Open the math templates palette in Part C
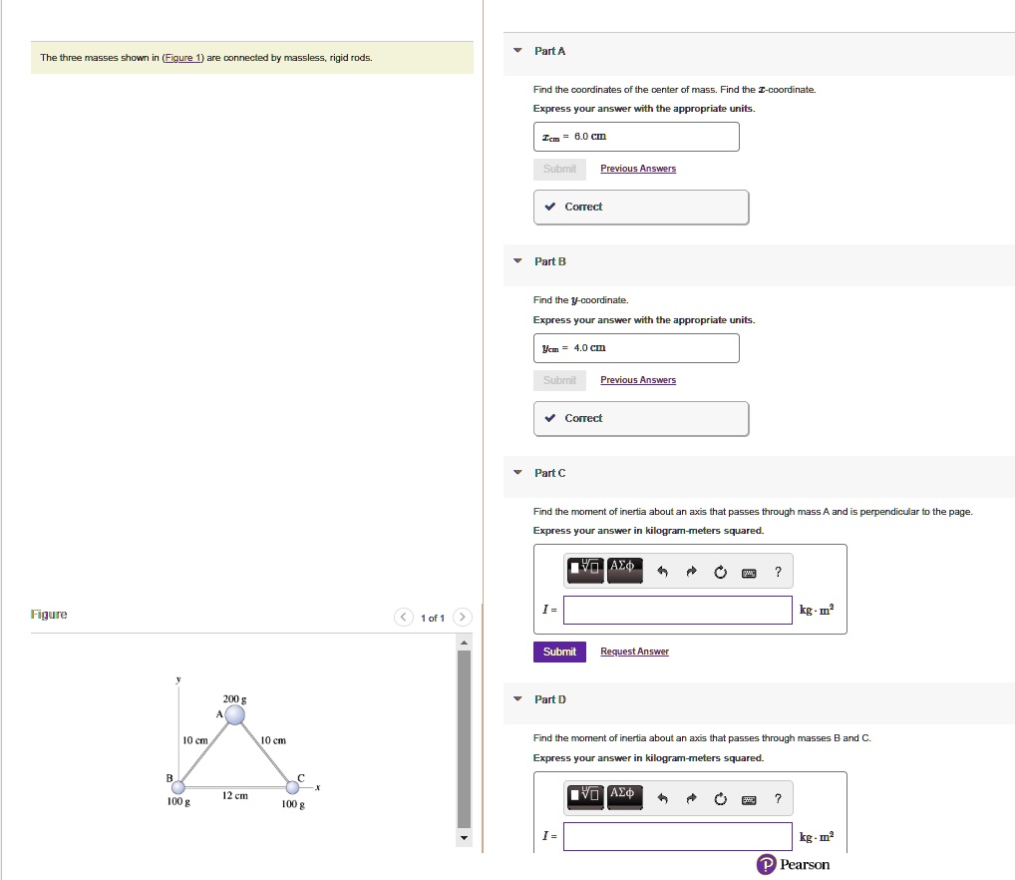This screenshot has width=1015, height=880. click(585, 570)
